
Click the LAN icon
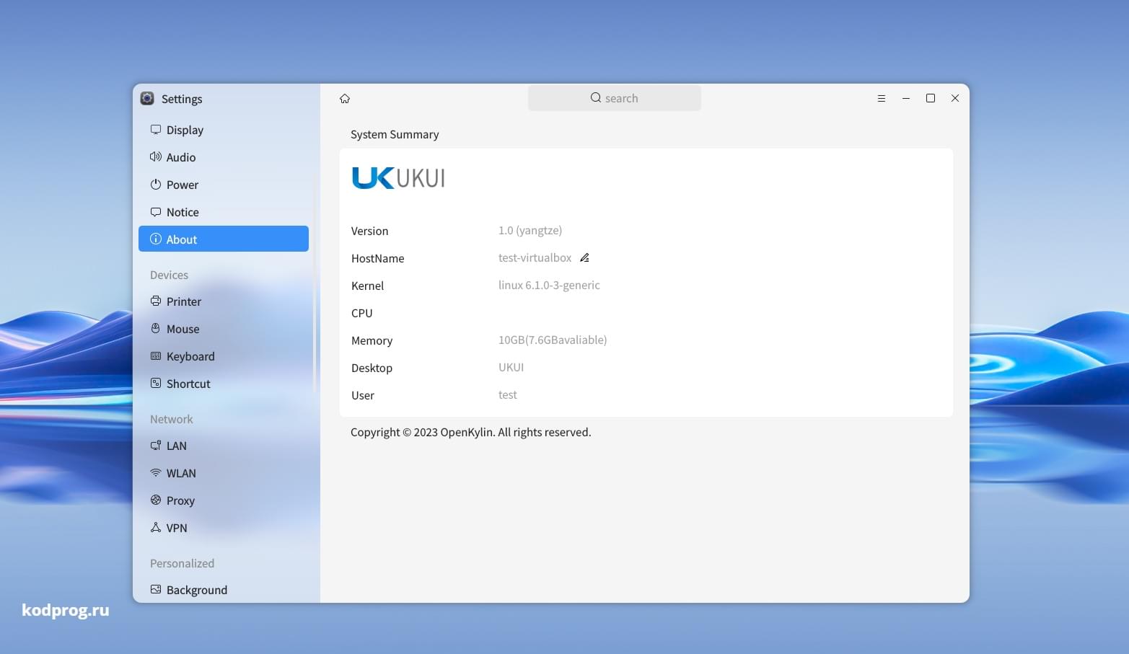pos(155,446)
